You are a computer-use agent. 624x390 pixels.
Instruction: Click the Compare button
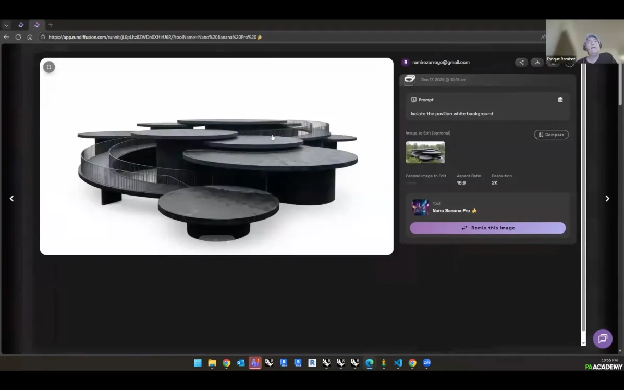tap(551, 135)
